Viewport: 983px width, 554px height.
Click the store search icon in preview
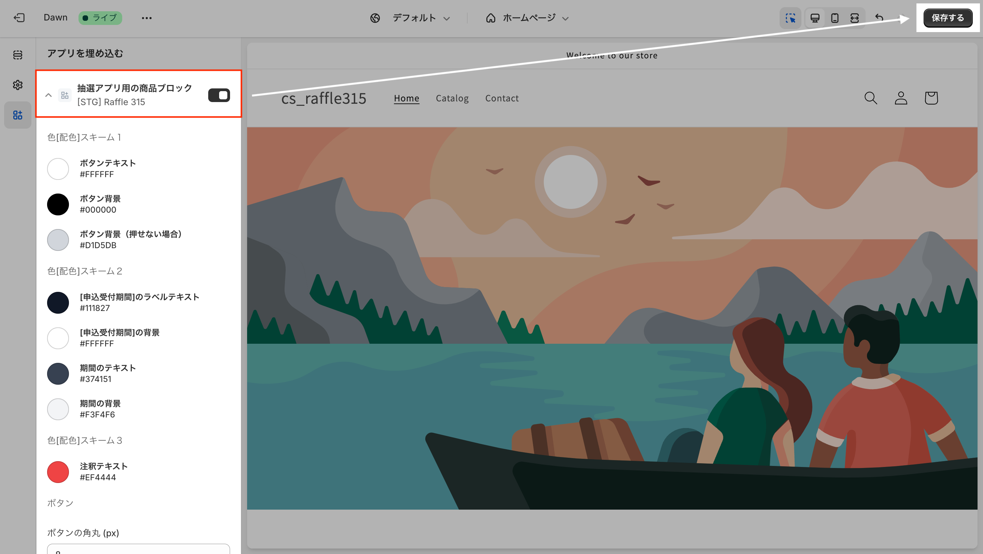(x=870, y=98)
